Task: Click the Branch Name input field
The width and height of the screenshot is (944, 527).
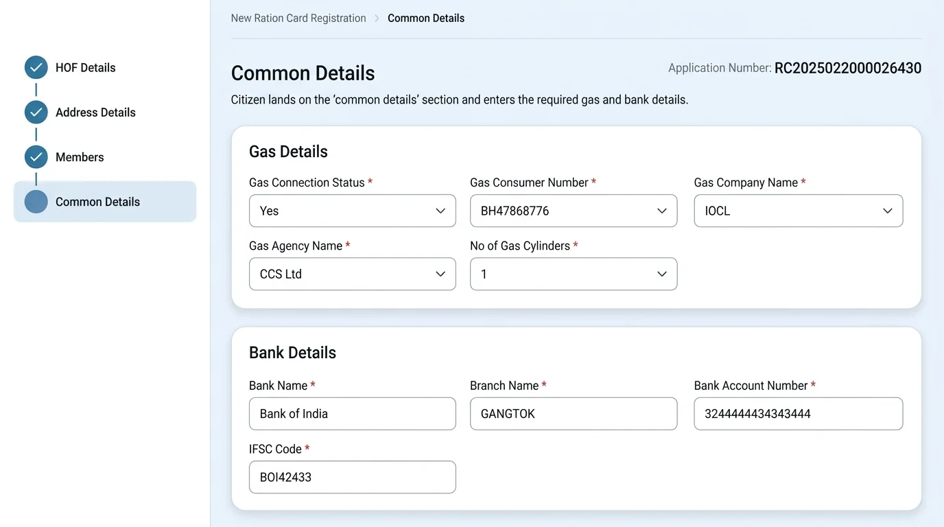Action: click(x=574, y=414)
